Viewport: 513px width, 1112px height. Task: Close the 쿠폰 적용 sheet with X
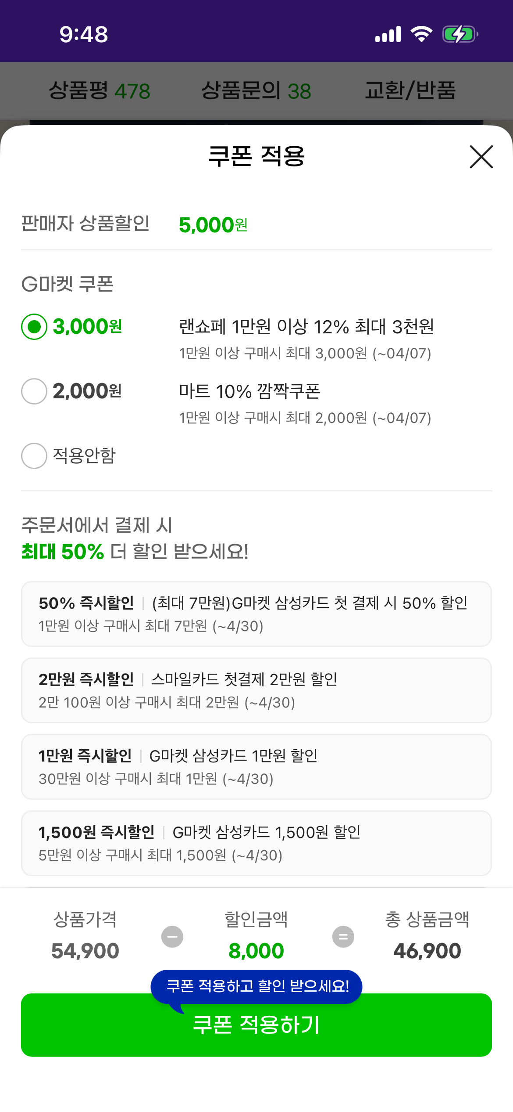click(x=481, y=157)
